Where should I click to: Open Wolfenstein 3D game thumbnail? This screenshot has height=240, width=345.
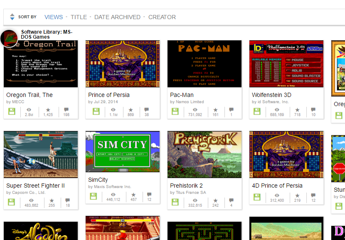click(286, 64)
